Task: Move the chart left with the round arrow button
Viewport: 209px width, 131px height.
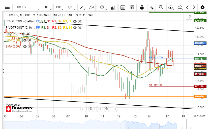Action: click(83, 109)
